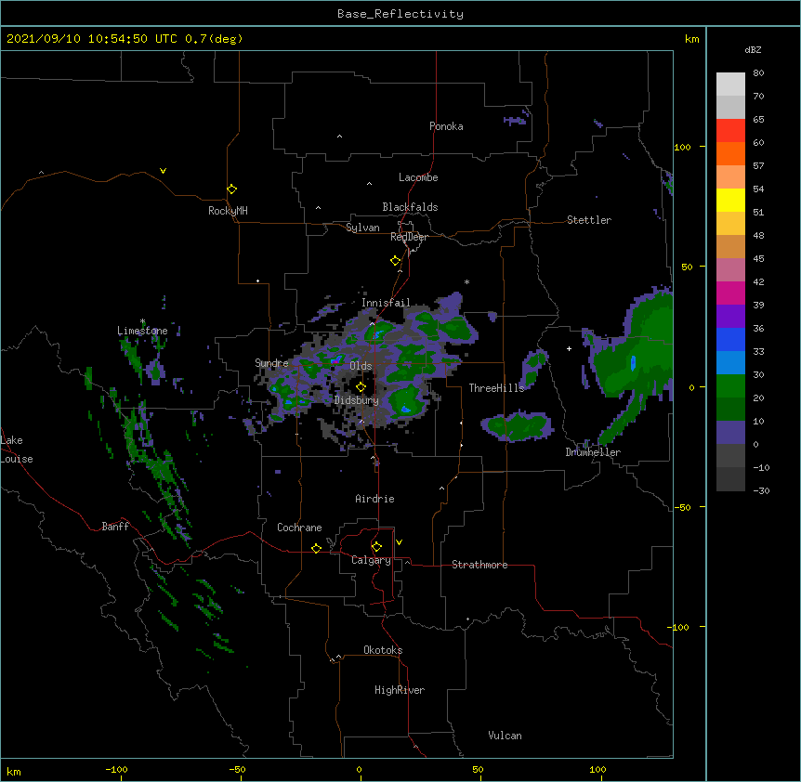Click the yellow diamond marker south of RedDeer

coord(396,261)
